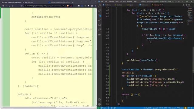Screen dimensions: 194x109
Task: Go to browser home page
Action: click(x=13, y=6)
